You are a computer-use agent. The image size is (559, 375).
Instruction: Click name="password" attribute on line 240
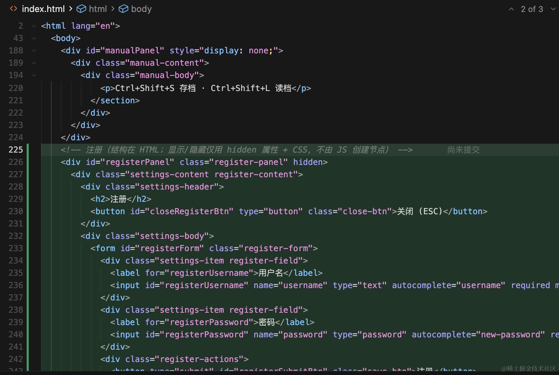coord(290,335)
